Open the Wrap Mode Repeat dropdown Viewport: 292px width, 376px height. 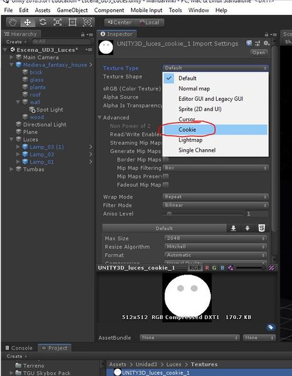pos(216,197)
